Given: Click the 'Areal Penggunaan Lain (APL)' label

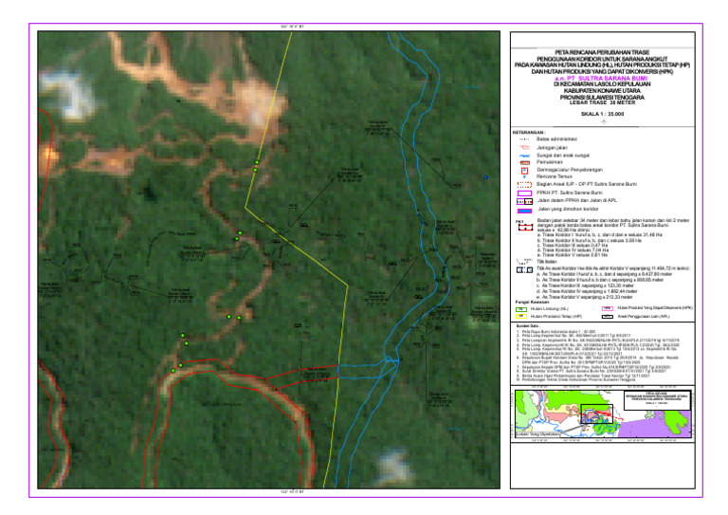Looking at the screenshot, I should click(644, 316).
